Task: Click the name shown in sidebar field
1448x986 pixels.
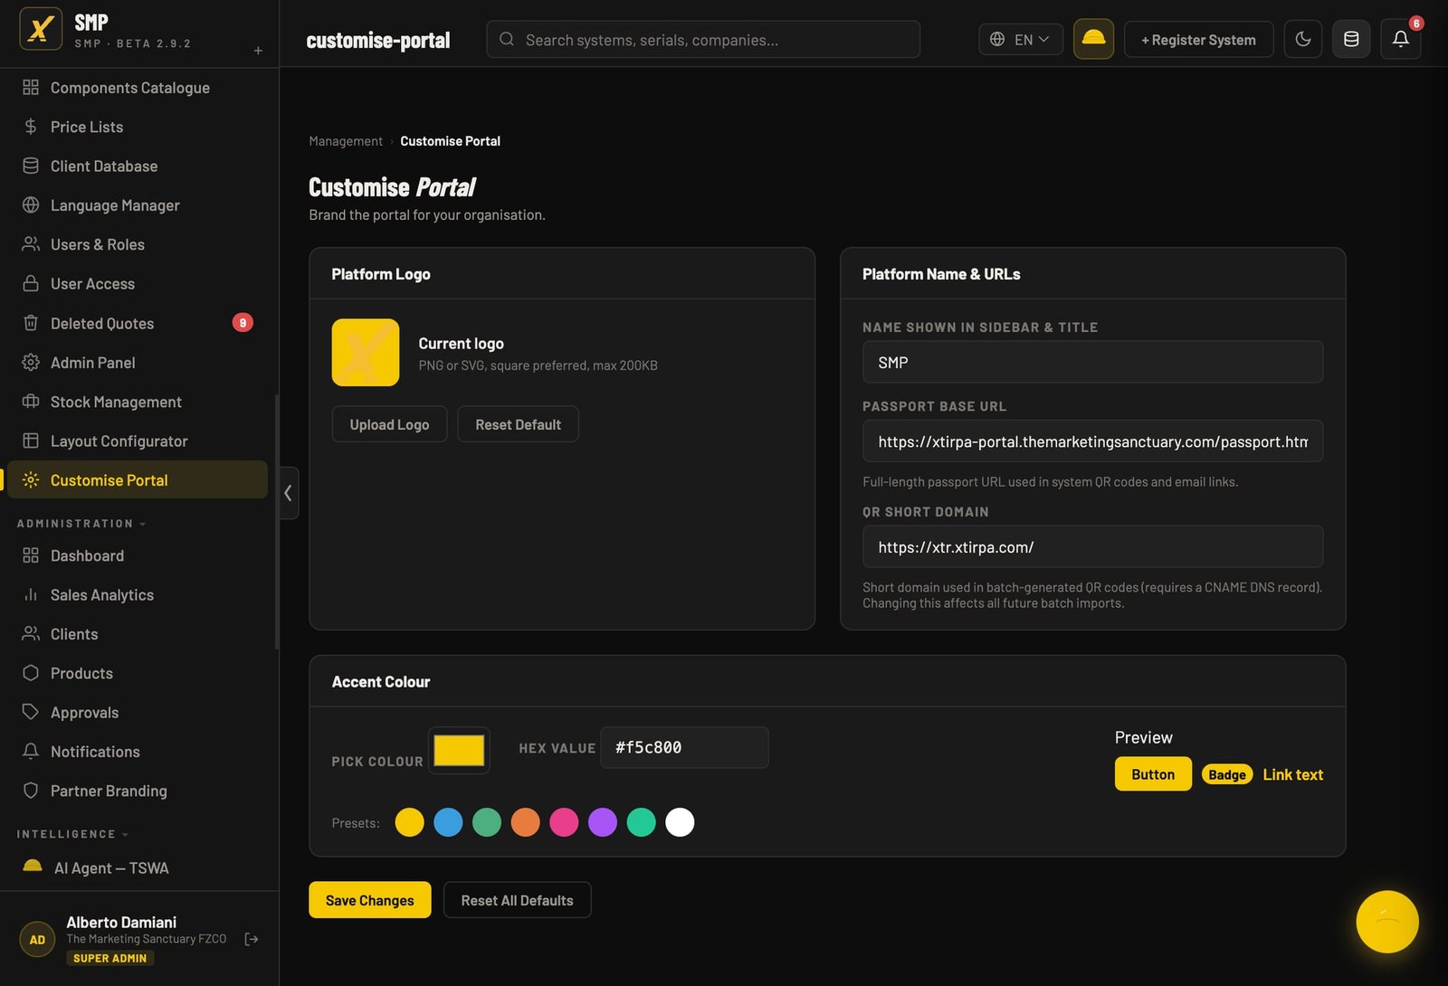Action: pyautogui.click(x=1092, y=362)
